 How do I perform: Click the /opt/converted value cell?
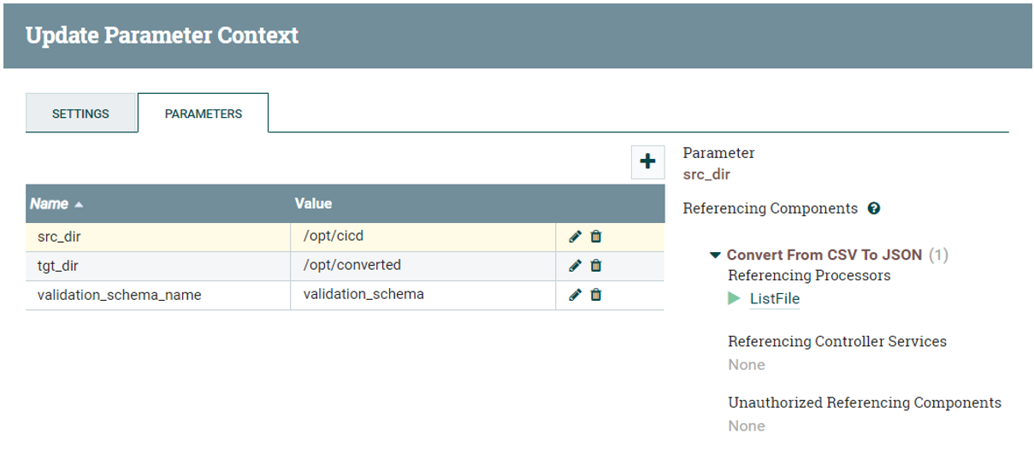tap(423, 266)
